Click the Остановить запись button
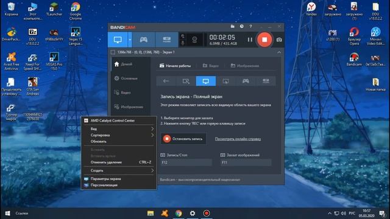390x219 pixels. (x=183, y=139)
